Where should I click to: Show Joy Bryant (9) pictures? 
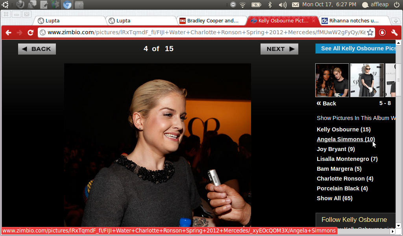tap(336, 149)
